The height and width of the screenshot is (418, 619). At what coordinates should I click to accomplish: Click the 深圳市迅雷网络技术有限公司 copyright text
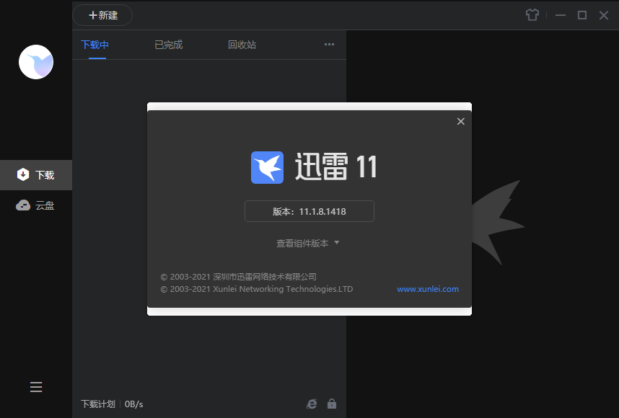click(x=239, y=277)
